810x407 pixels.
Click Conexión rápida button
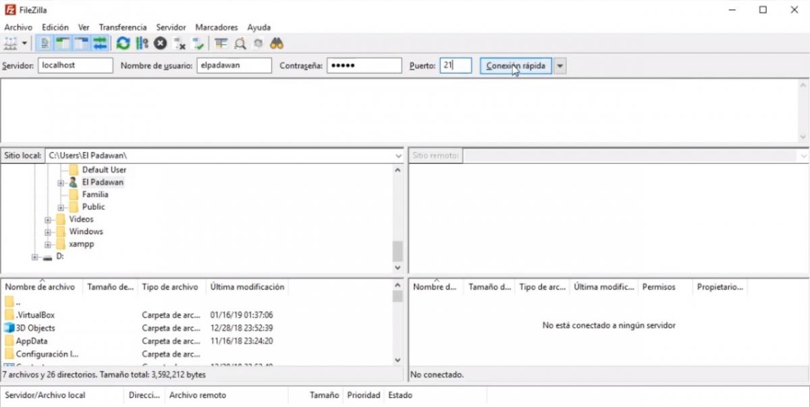(516, 65)
